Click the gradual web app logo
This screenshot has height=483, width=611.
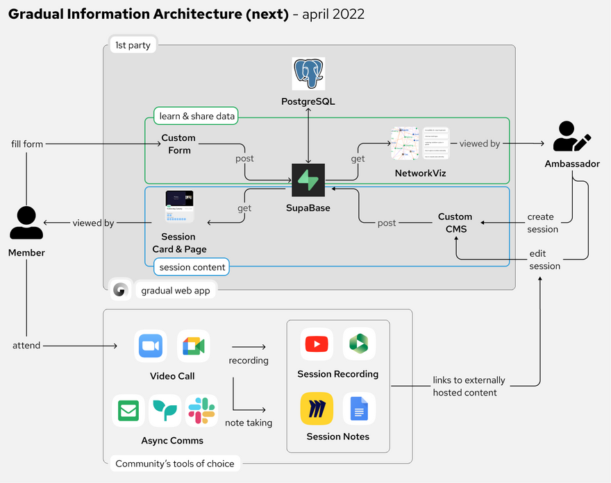tap(120, 290)
